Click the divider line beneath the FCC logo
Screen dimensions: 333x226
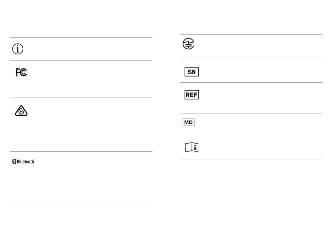pyautogui.click(x=81, y=98)
